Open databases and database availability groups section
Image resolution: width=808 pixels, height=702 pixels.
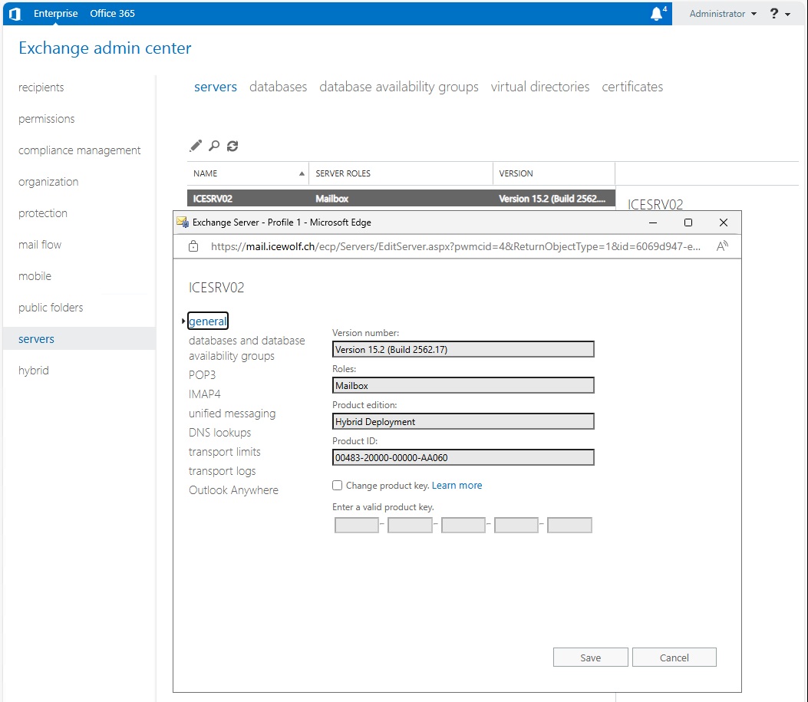click(x=247, y=348)
